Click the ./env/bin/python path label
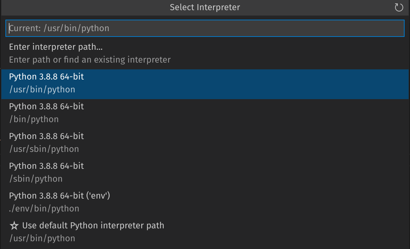 44,208
